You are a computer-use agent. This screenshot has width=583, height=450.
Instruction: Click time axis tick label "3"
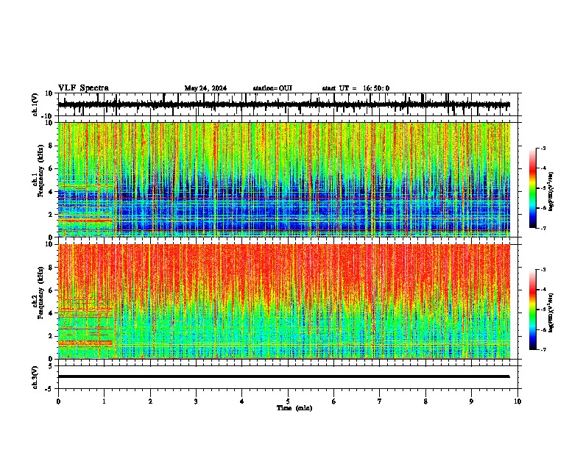click(x=196, y=401)
